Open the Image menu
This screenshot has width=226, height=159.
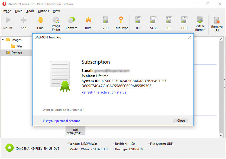7,11
